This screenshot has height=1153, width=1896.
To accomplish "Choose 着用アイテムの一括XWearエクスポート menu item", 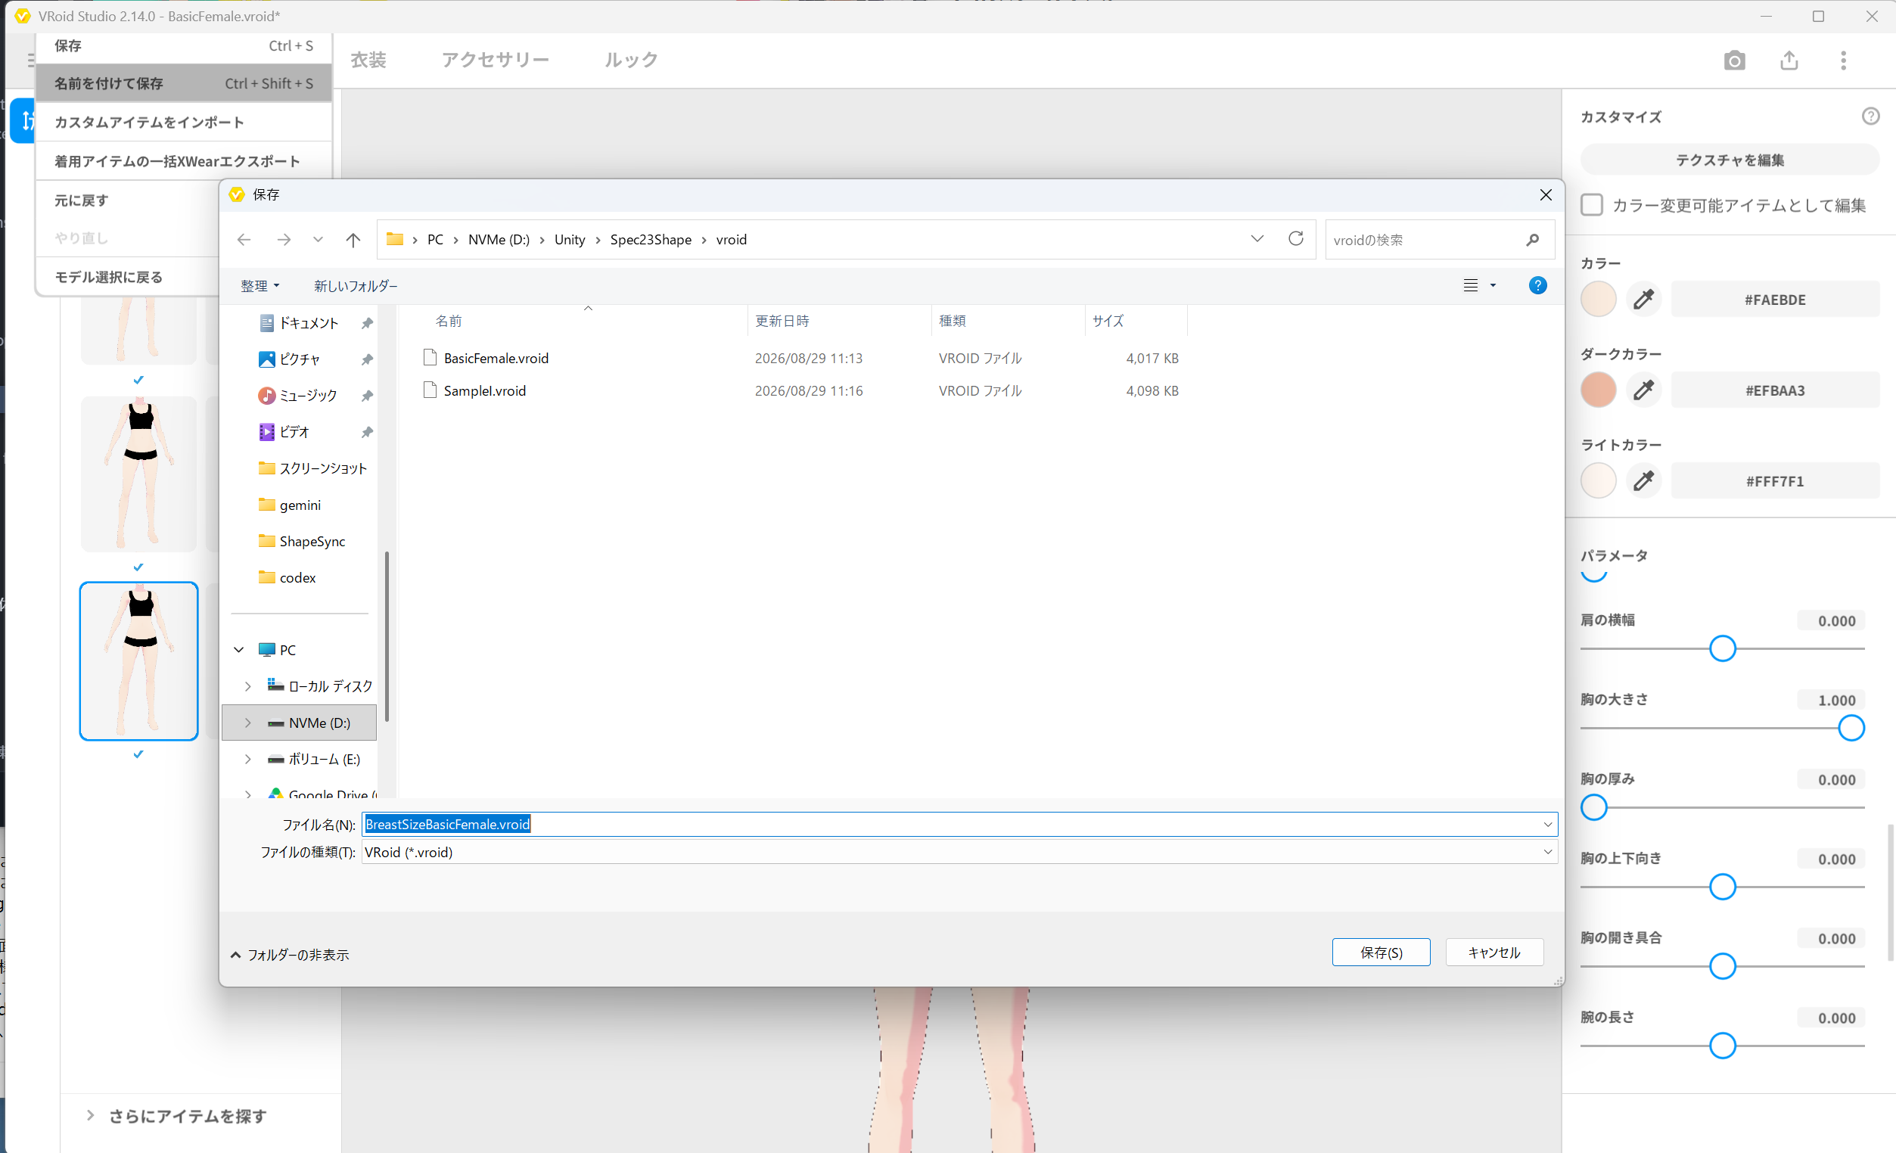I will click(184, 161).
